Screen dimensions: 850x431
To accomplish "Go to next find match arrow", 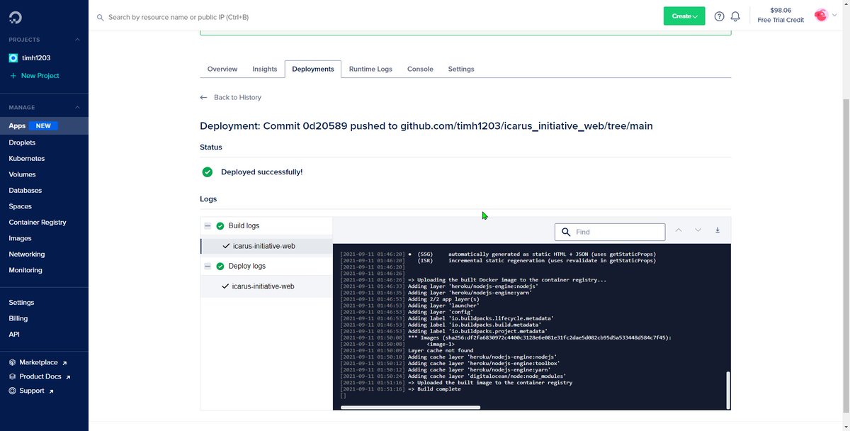I will [x=698, y=230].
